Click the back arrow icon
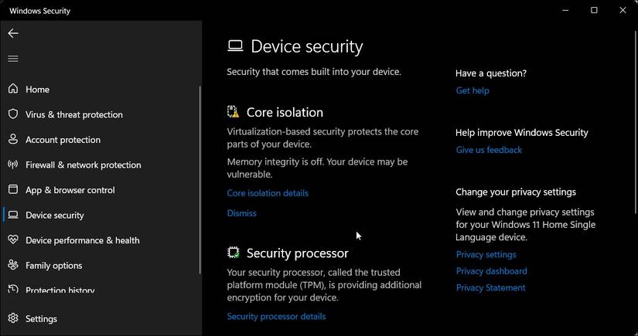The height and width of the screenshot is (336, 638). click(13, 33)
